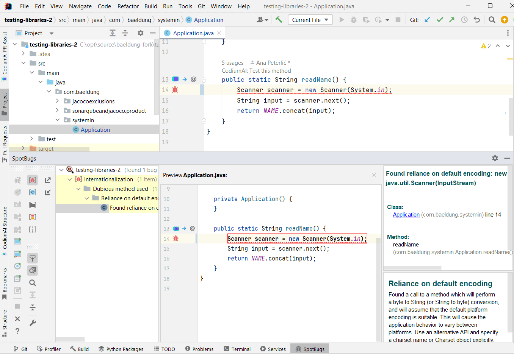Commit changes with the green checkmark icon
The width and height of the screenshot is (514, 354).
(x=440, y=19)
